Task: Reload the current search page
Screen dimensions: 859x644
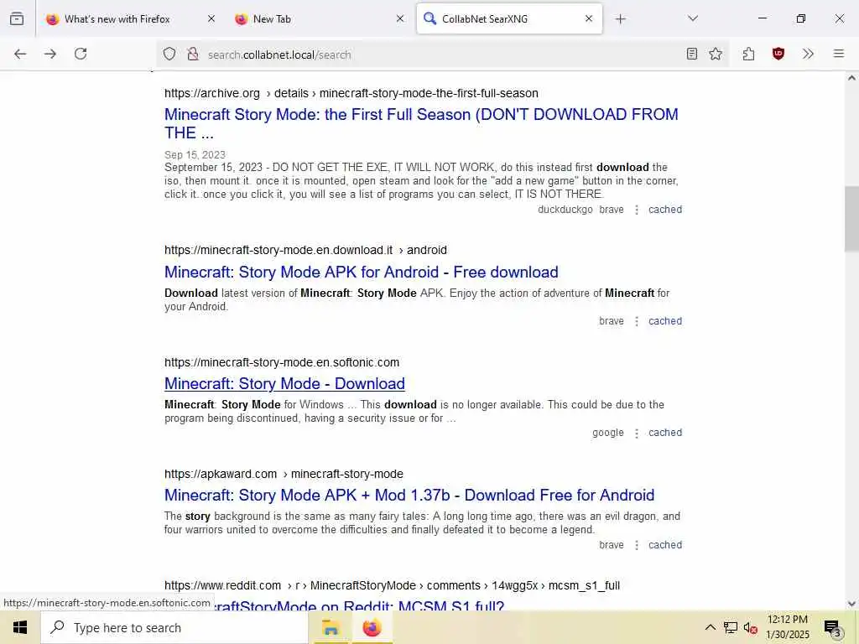Action: tap(81, 54)
